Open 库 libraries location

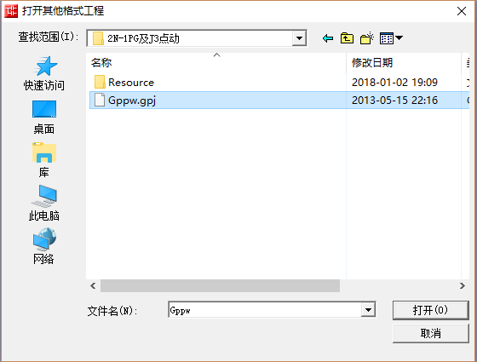[44, 160]
